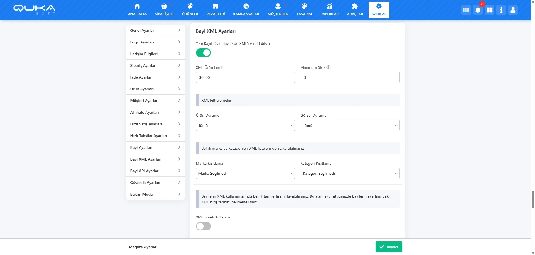Screen dimensions: 535x255
Task: Enable XML Süreli Kullanım switch
Action: tap(203, 226)
